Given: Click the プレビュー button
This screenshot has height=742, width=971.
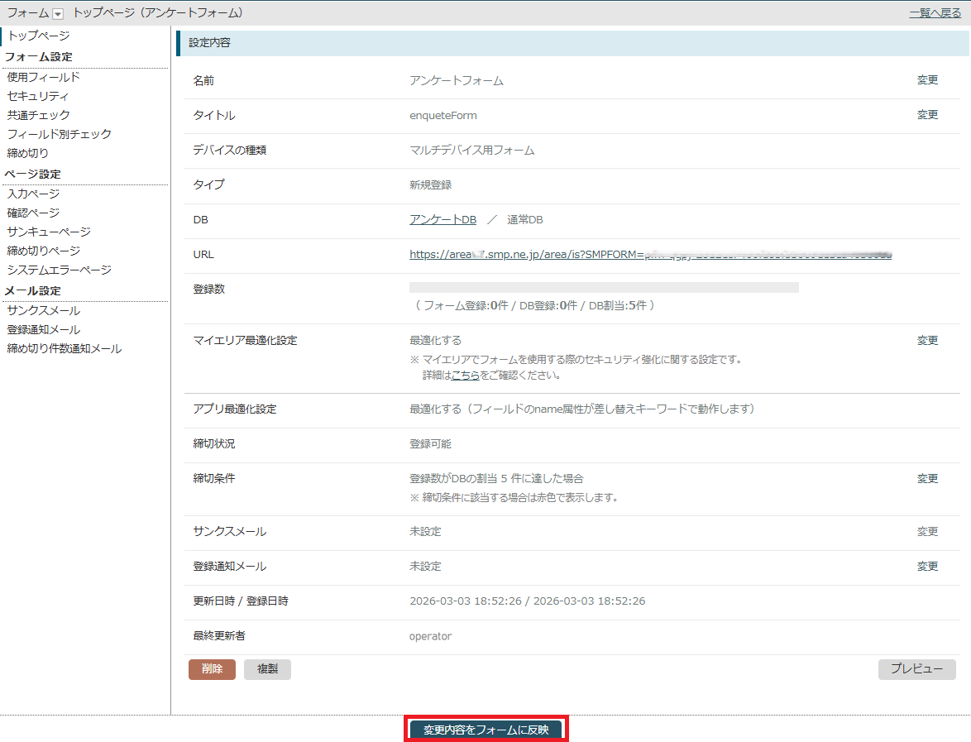Looking at the screenshot, I should (916, 669).
